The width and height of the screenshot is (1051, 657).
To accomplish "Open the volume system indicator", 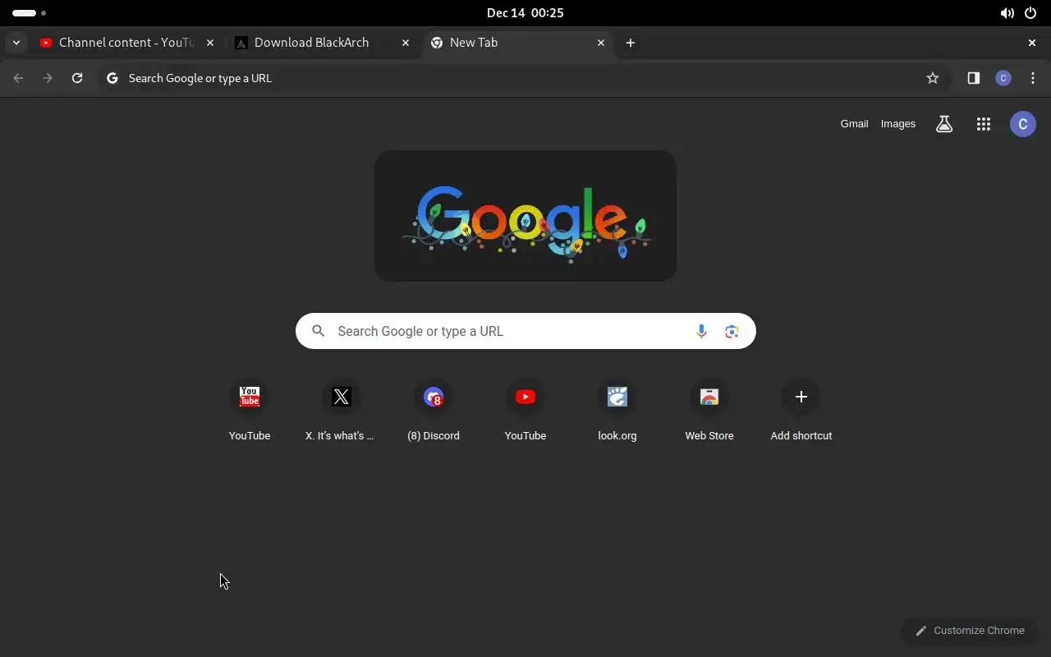I will [x=1007, y=13].
